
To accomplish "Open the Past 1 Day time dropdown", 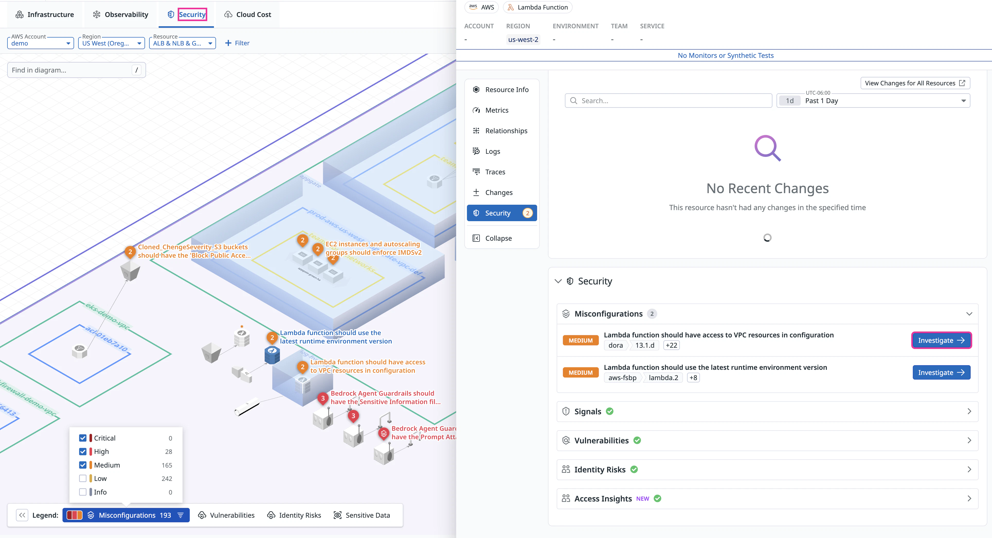I will (x=873, y=101).
